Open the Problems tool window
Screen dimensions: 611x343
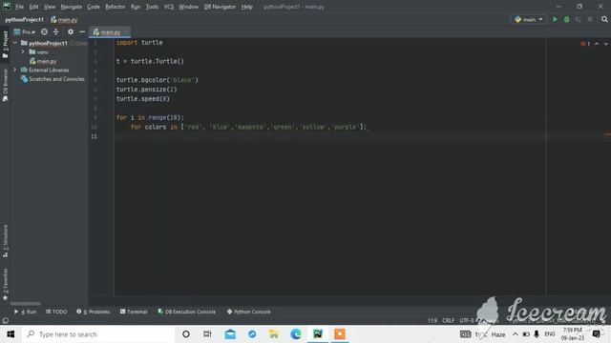click(x=94, y=312)
